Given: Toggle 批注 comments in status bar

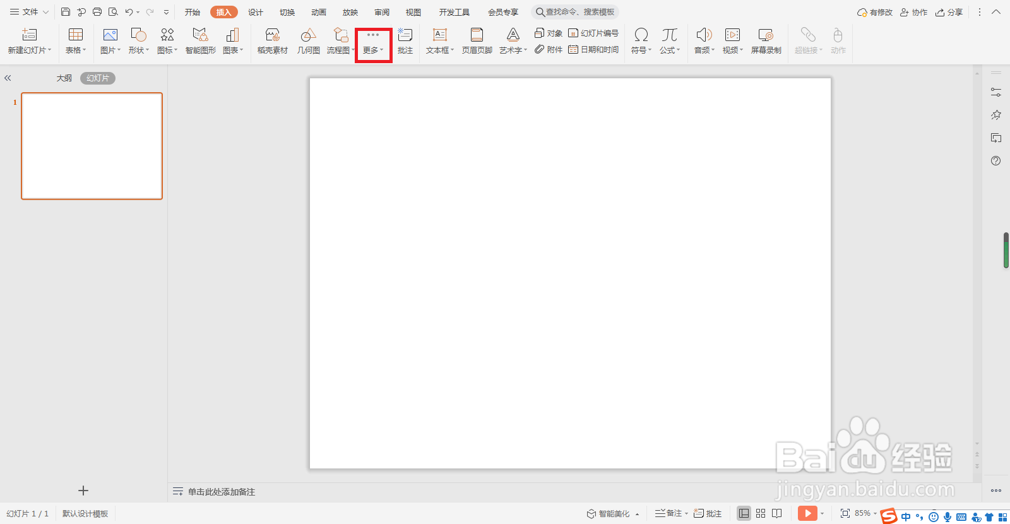Looking at the screenshot, I should tap(708, 513).
